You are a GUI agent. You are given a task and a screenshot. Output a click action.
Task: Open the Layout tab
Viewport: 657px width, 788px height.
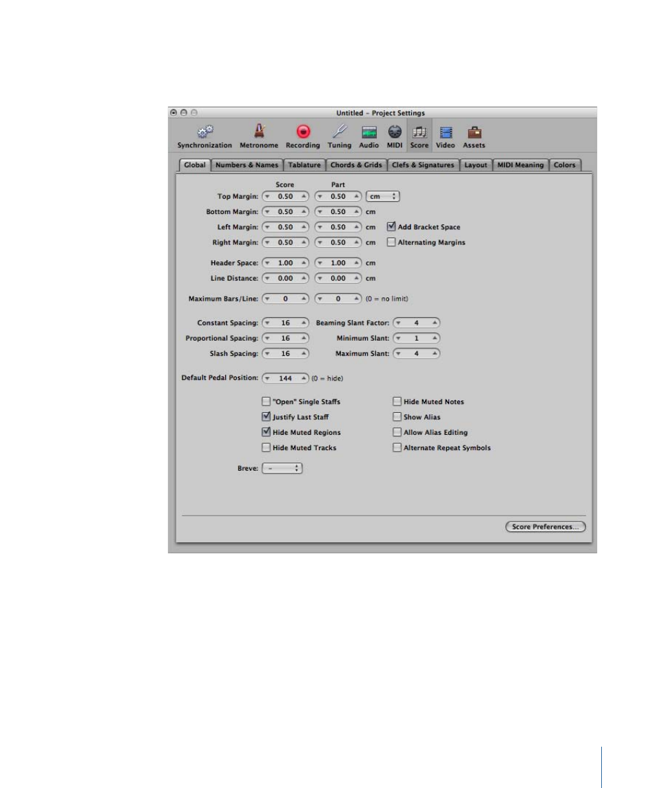coord(476,165)
